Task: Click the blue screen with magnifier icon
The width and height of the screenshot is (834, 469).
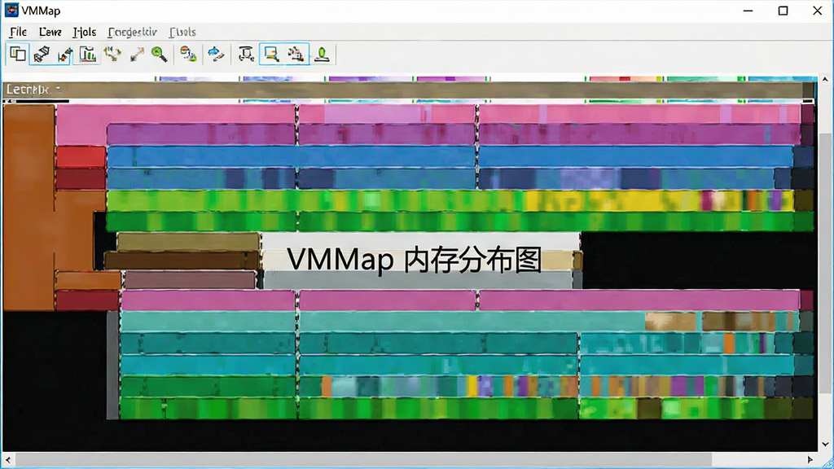Action: click(x=272, y=54)
